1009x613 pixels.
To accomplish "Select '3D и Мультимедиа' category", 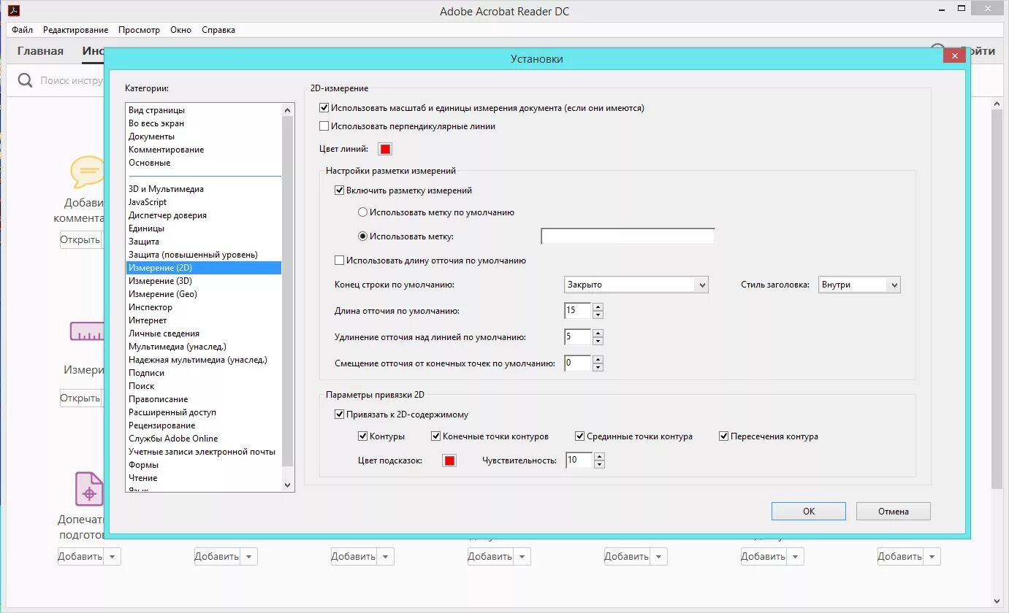I will (x=167, y=189).
